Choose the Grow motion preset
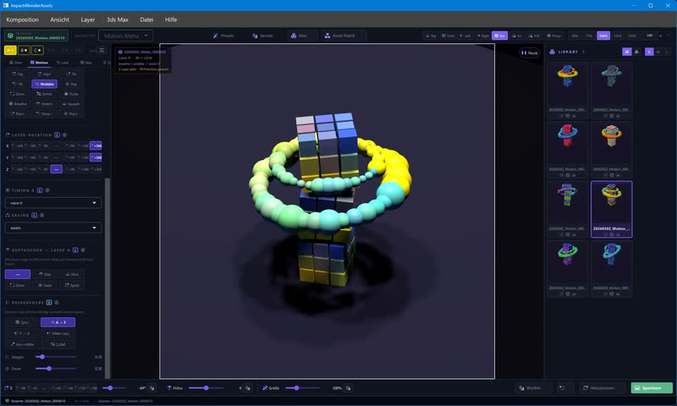The image size is (677, 406). (x=18, y=94)
